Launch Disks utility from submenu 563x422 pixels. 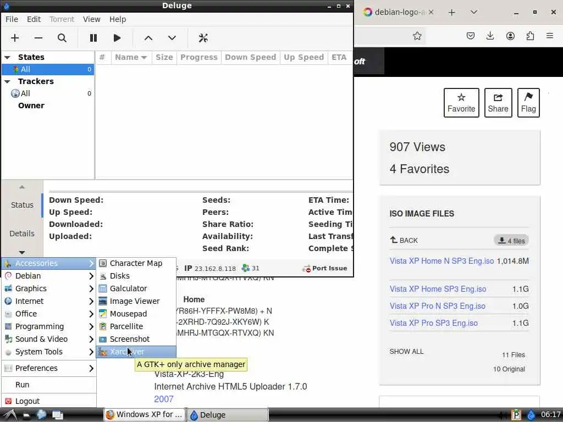[x=136, y=276]
